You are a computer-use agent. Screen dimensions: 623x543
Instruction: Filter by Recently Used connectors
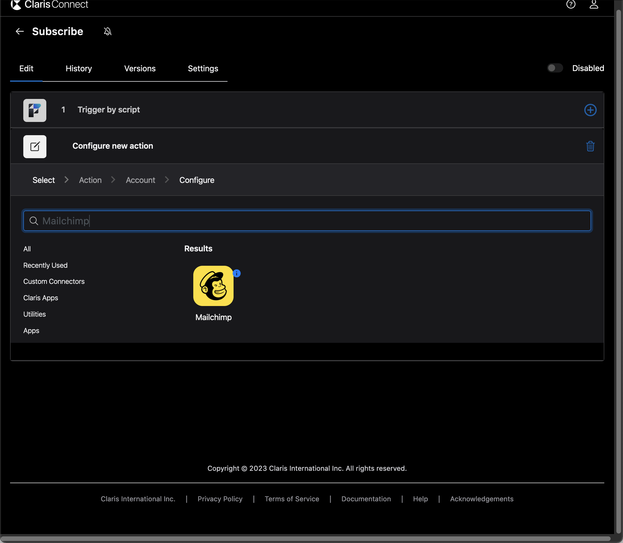(45, 265)
